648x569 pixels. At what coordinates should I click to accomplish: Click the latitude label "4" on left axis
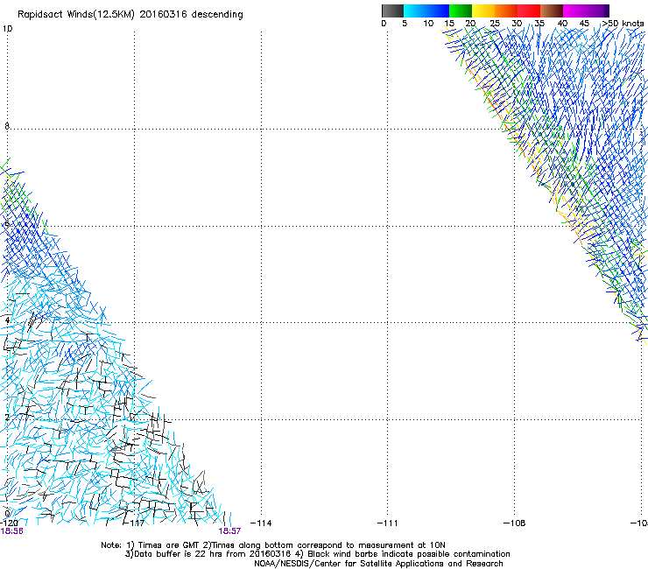coord(7,320)
